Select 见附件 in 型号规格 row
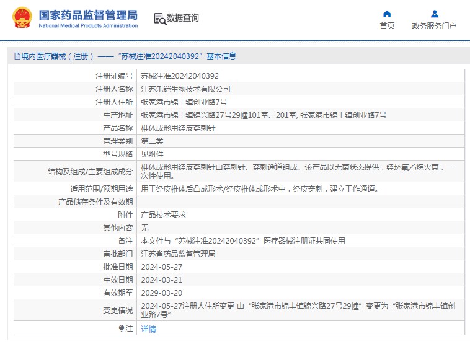This screenshot has width=470, height=344. (153, 154)
